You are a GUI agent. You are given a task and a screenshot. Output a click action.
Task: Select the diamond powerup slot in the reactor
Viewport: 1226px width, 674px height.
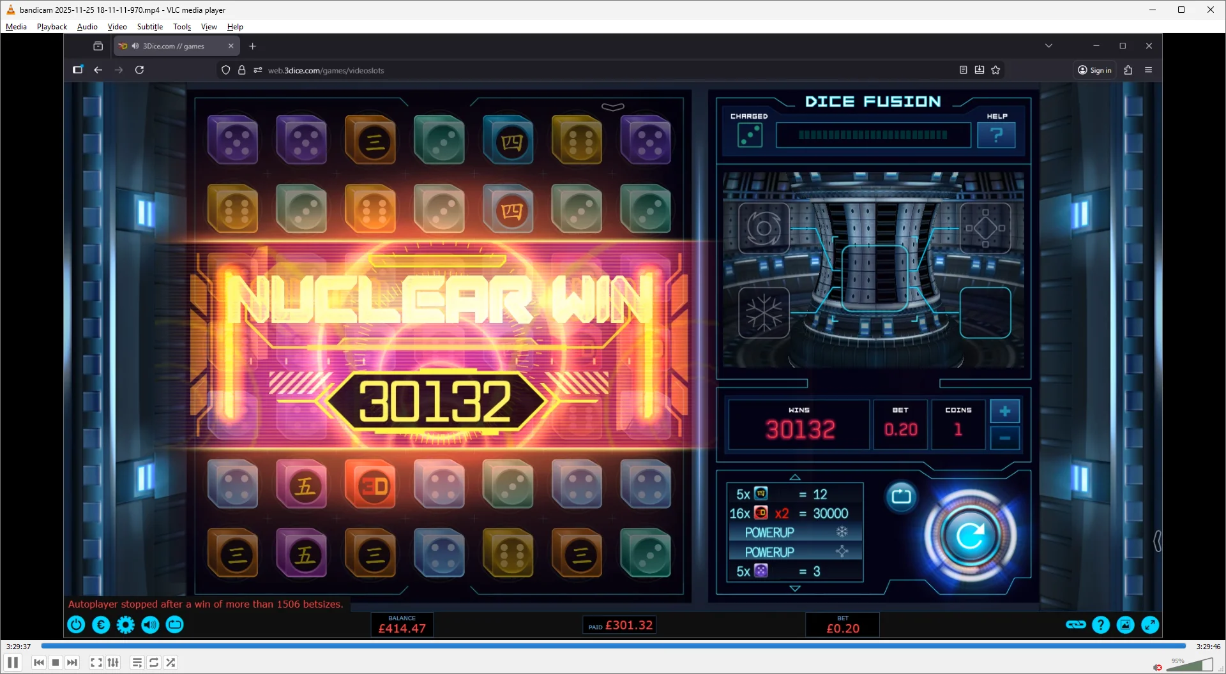tap(985, 228)
